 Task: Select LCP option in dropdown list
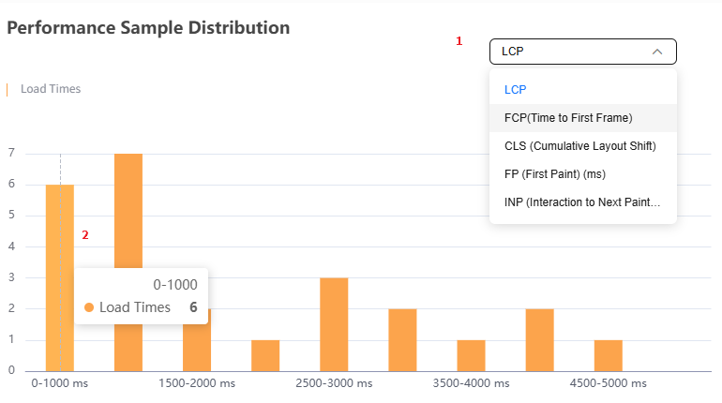(x=515, y=90)
